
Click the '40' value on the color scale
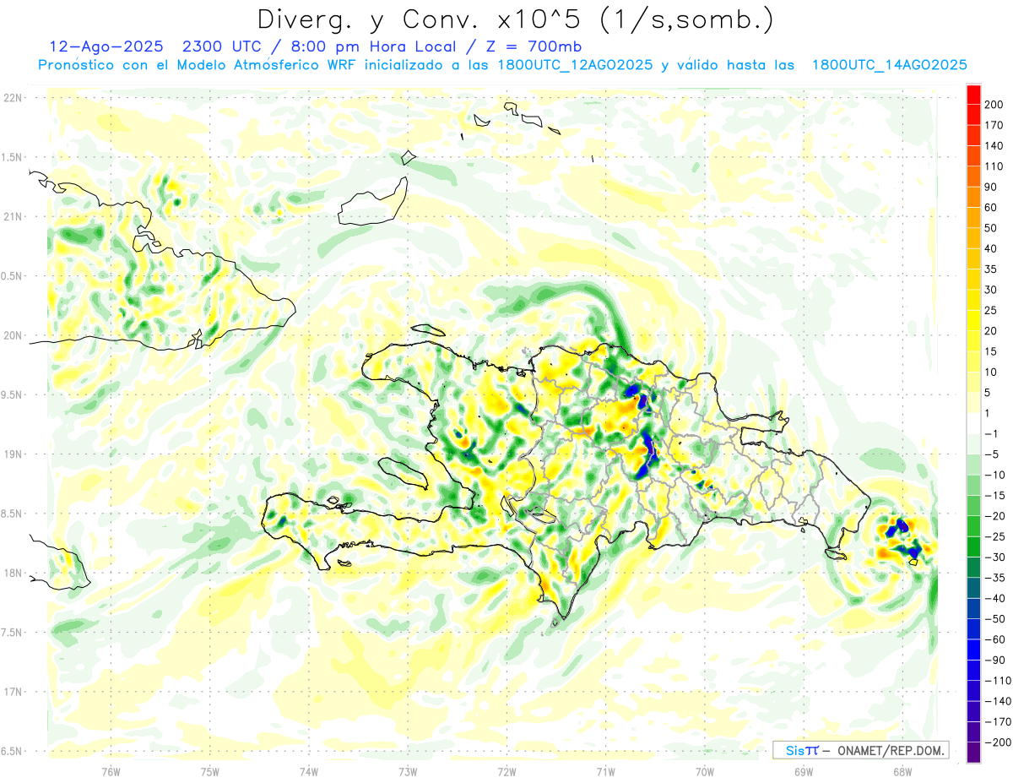point(991,248)
